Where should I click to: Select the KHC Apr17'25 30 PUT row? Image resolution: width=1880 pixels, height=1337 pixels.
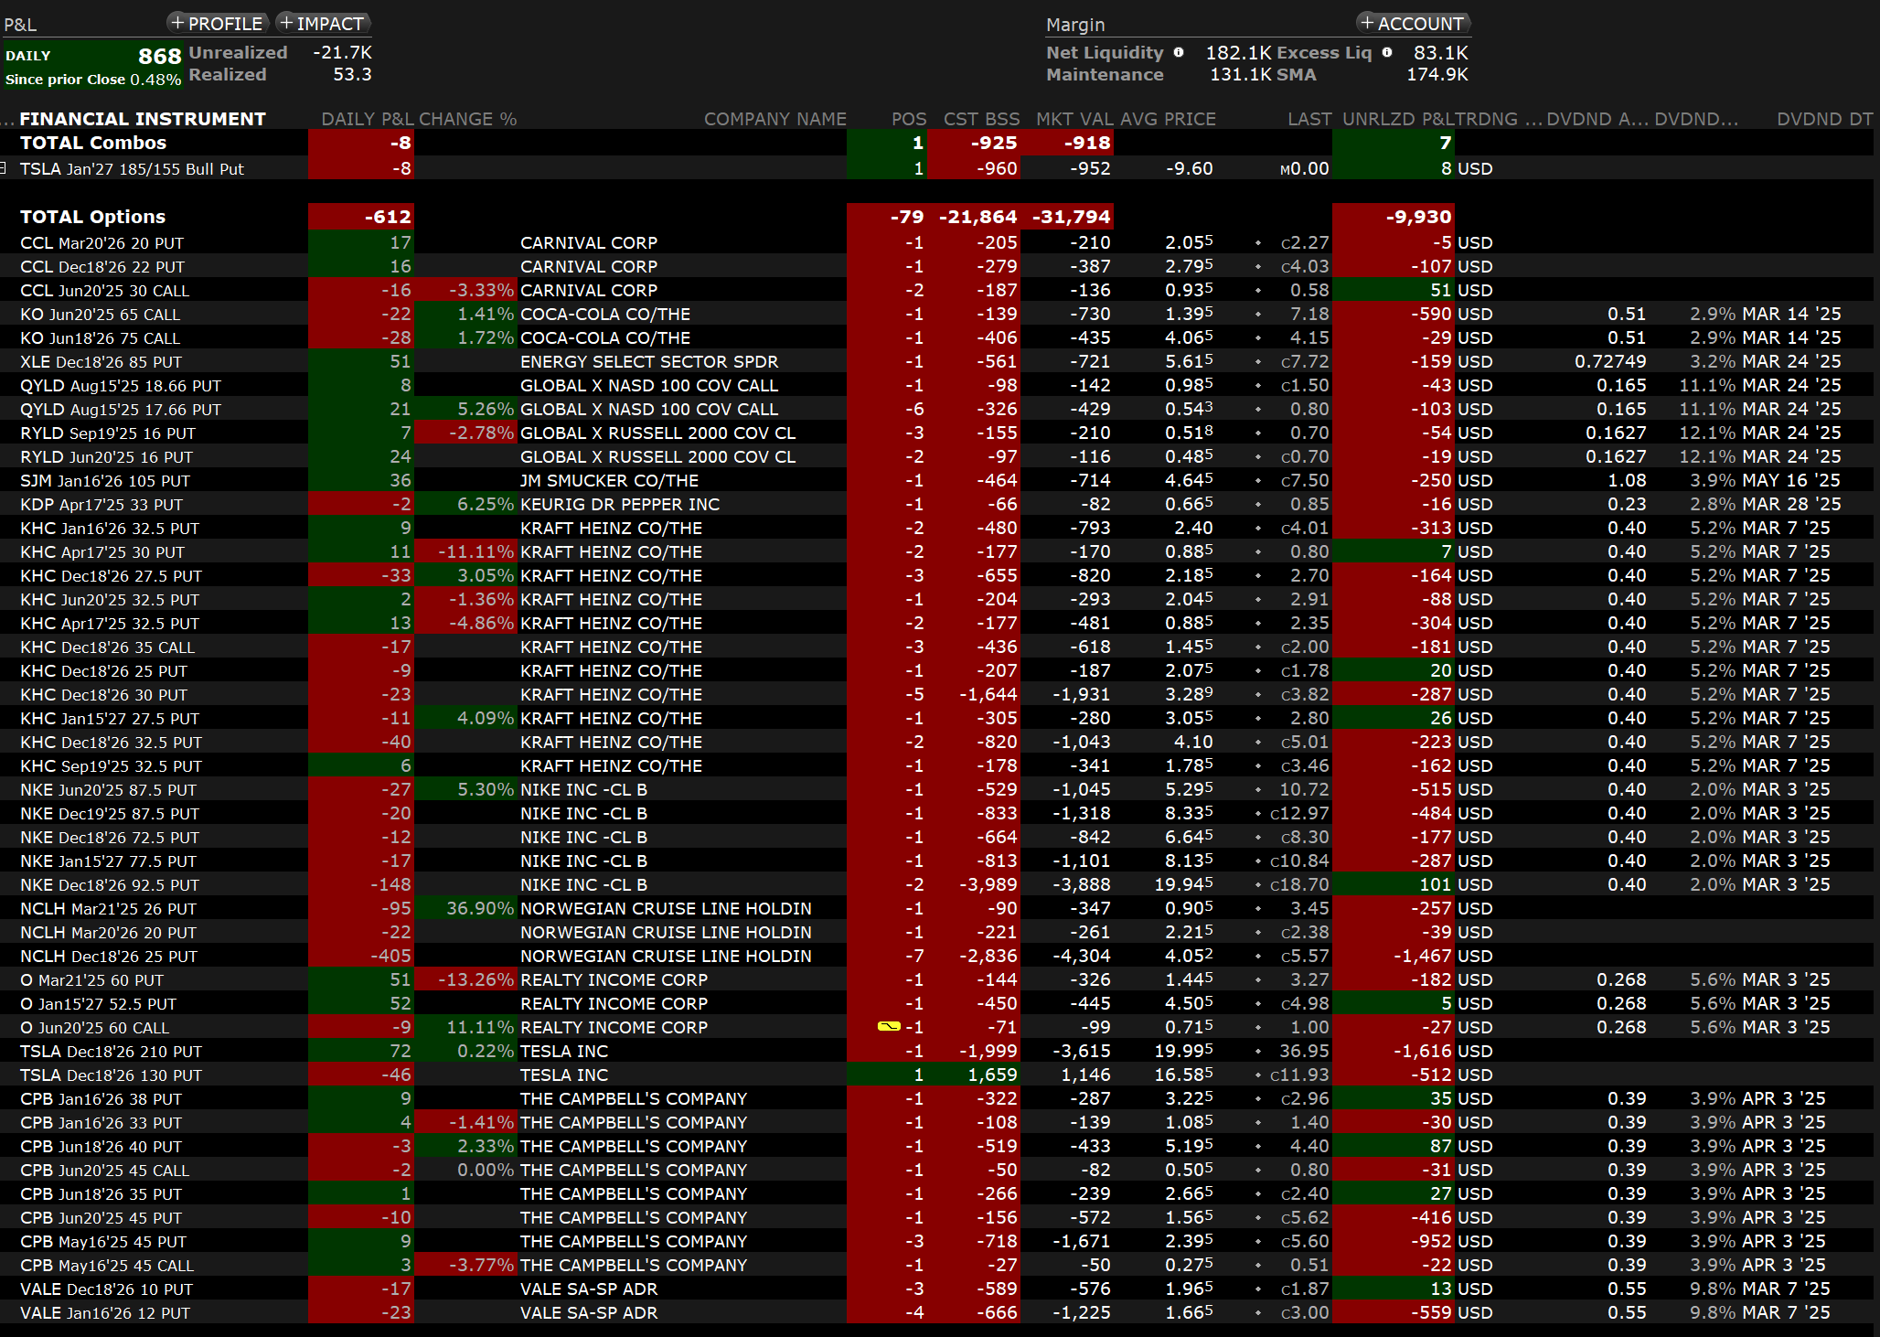(936, 551)
